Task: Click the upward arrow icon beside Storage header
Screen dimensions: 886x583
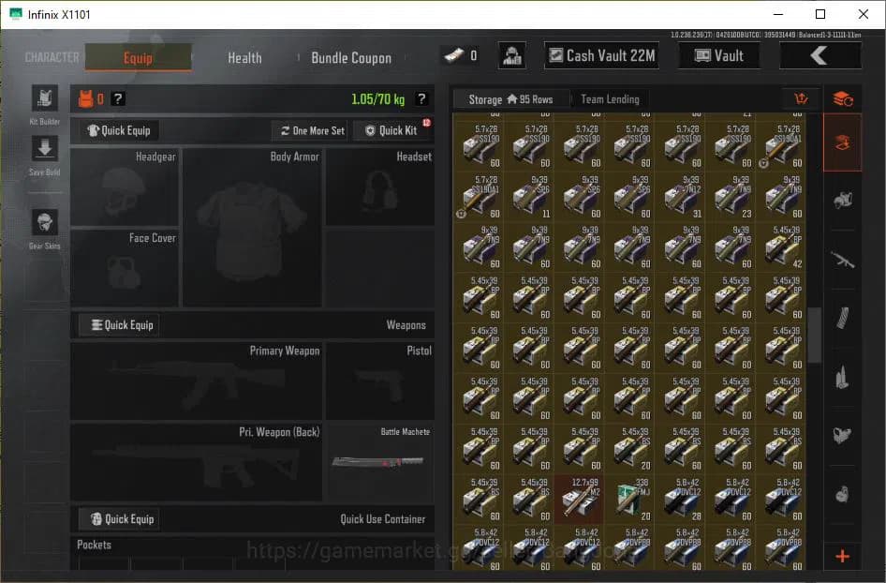Action: point(801,98)
